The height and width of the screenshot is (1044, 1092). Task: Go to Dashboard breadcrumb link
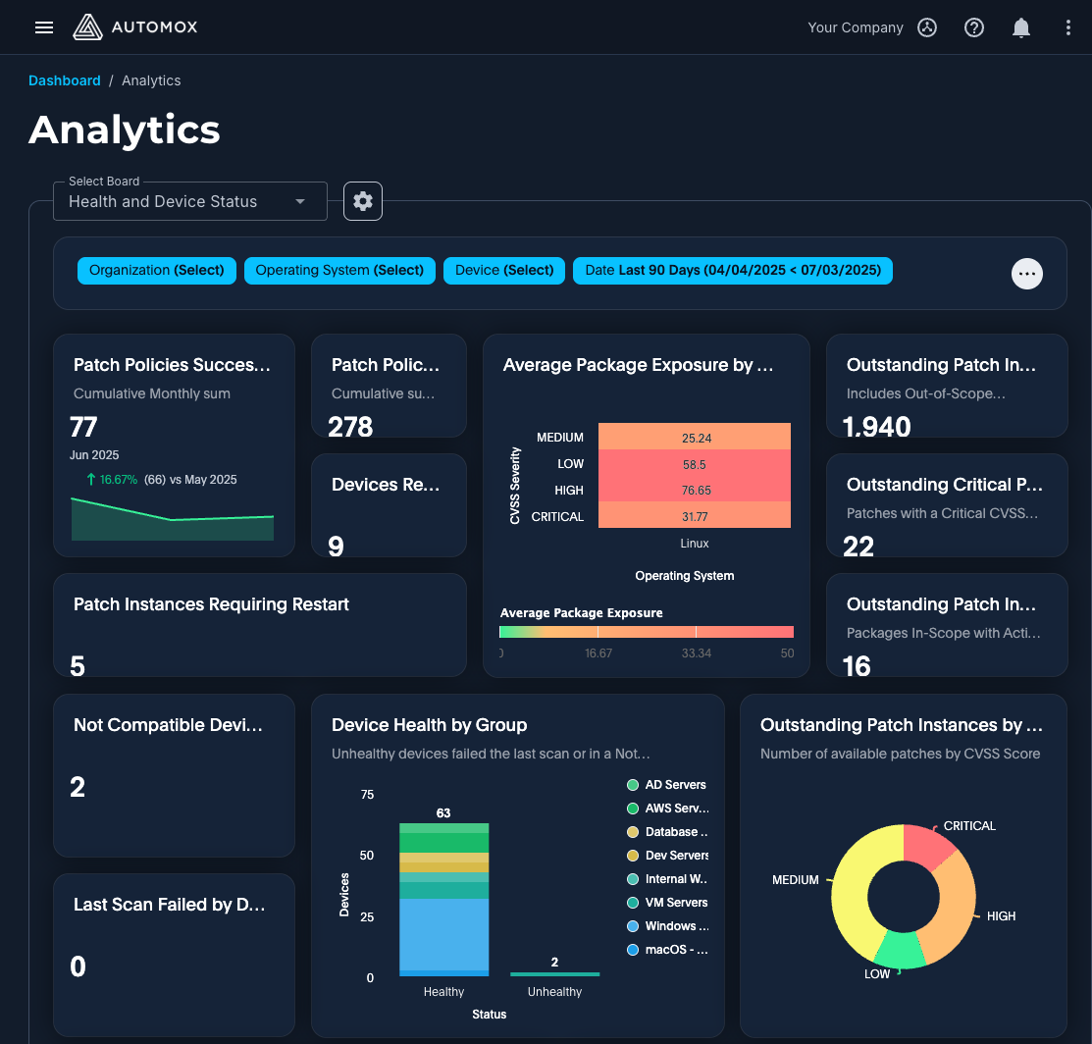pos(65,80)
